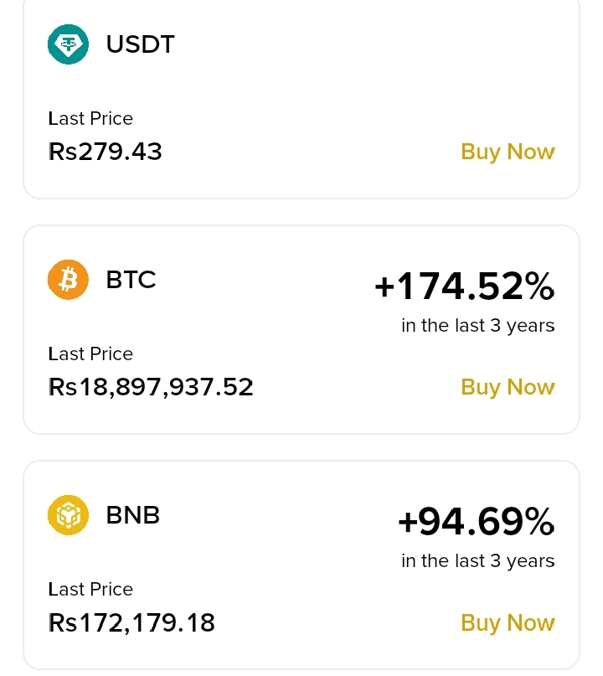Select the BNB coin name
This screenshot has height=676, width=603.
(132, 515)
